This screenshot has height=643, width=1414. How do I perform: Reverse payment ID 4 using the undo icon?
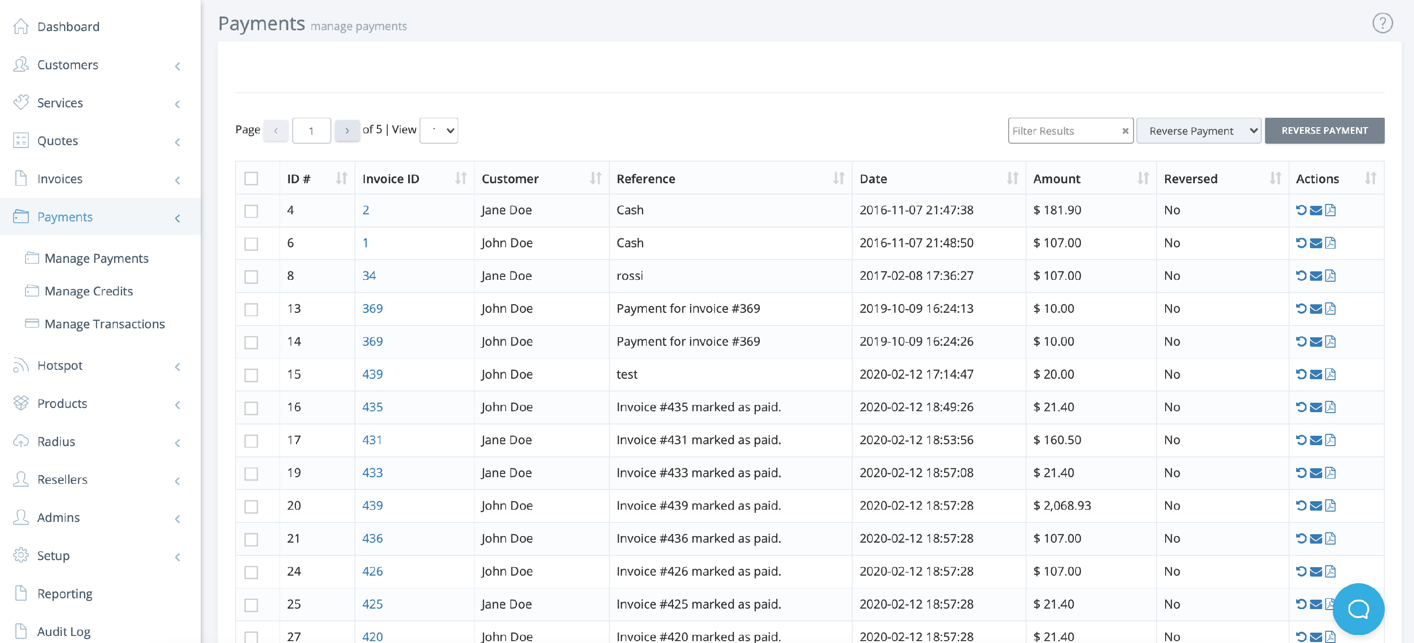point(1301,210)
